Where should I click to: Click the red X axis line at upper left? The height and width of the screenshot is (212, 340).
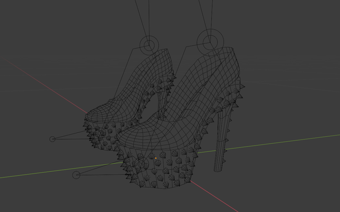tap(43, 85)
